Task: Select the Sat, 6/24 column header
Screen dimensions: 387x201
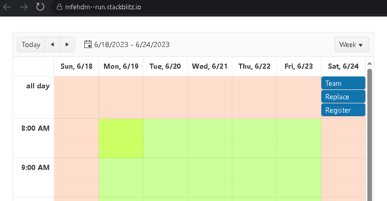Action: pos(344,66)
